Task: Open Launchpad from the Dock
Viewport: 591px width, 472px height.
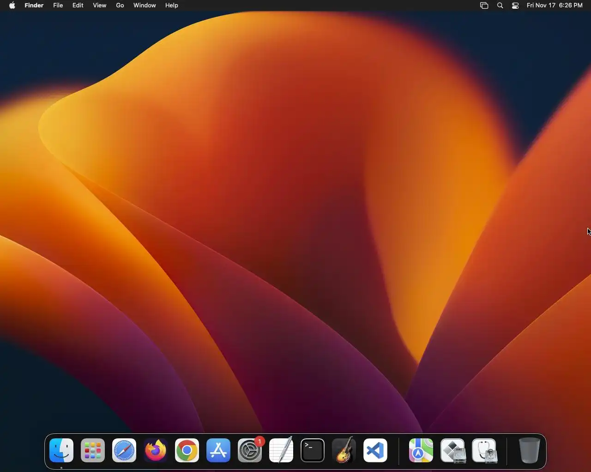Action: pyautogui.click(x=93, y=450)
